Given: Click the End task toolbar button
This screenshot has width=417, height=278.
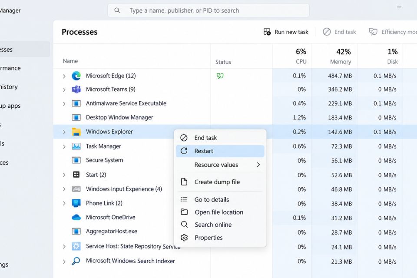Looking at the screenshot, I should (x=339, y=32).
